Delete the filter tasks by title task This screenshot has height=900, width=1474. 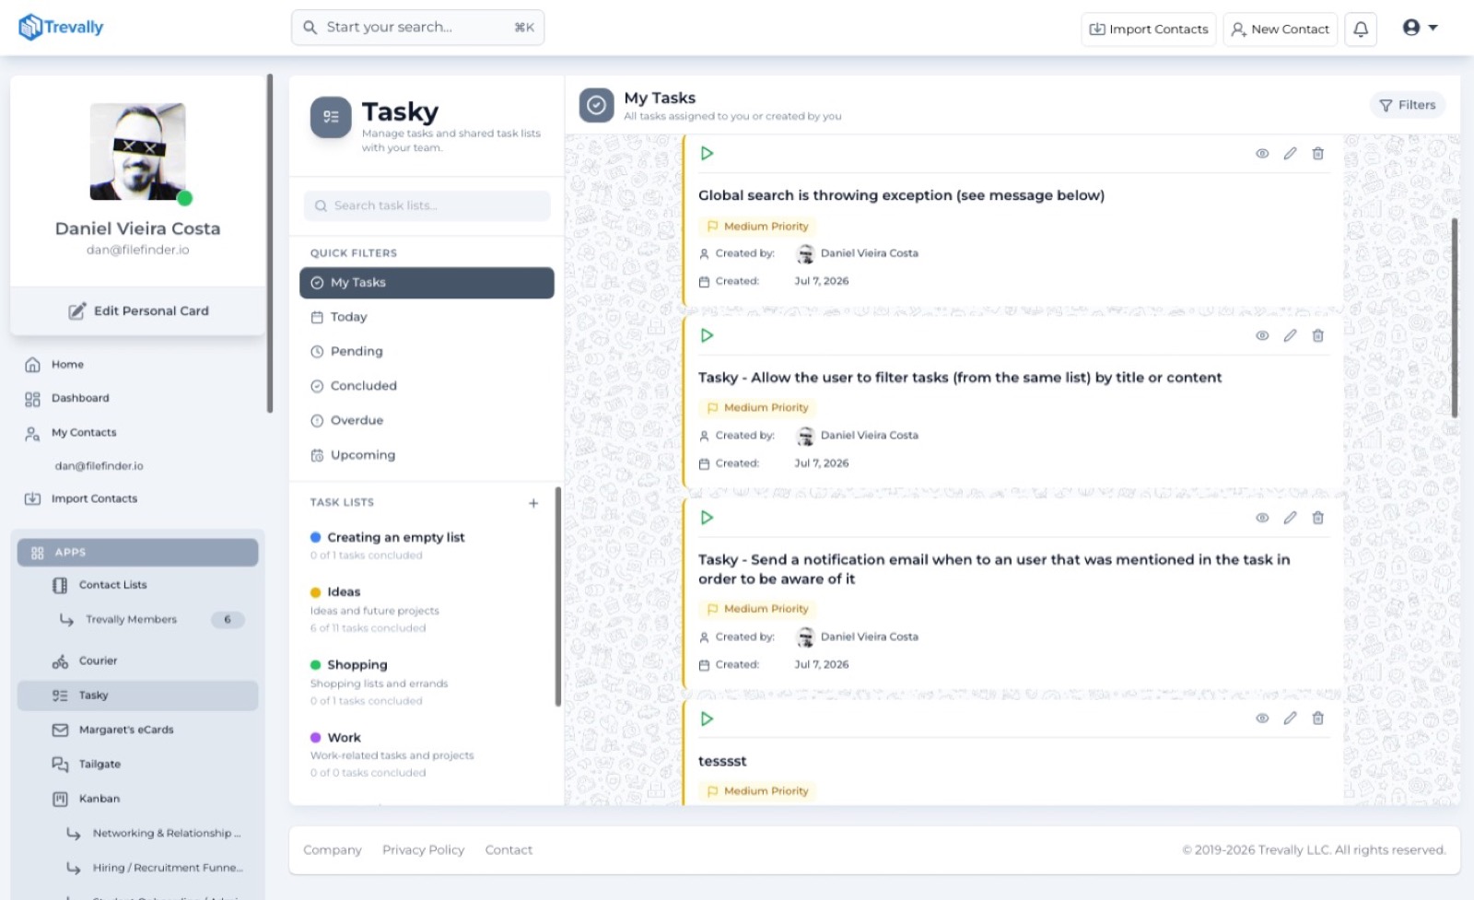click(1318, 336)
